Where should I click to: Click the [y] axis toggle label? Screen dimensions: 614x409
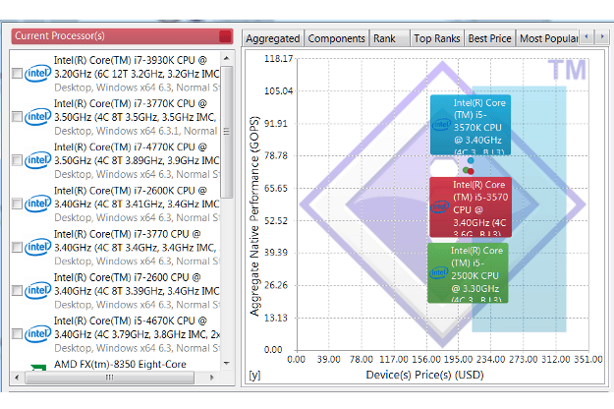click(254, 375)
